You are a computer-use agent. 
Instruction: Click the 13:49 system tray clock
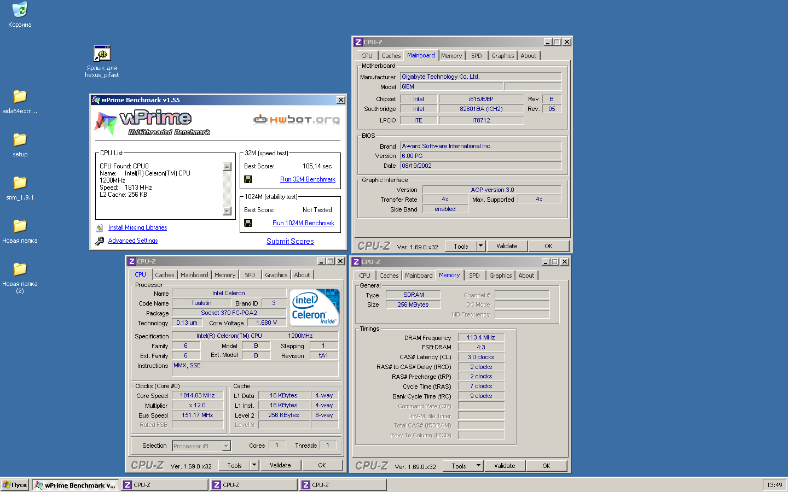point(774,485)
